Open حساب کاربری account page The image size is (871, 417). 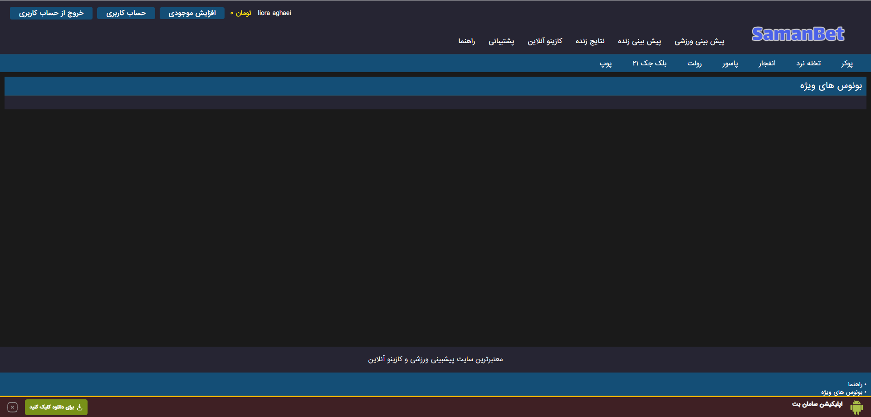click(126, 13)
